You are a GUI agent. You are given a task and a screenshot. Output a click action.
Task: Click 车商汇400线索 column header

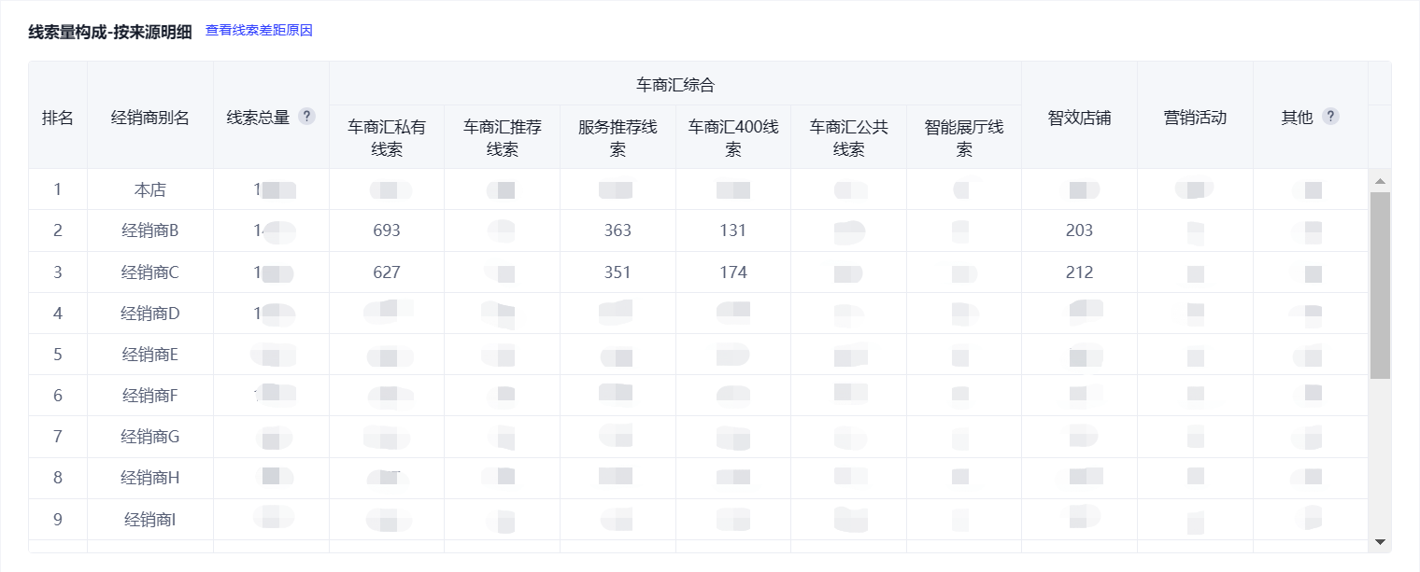tap(733, 137)
